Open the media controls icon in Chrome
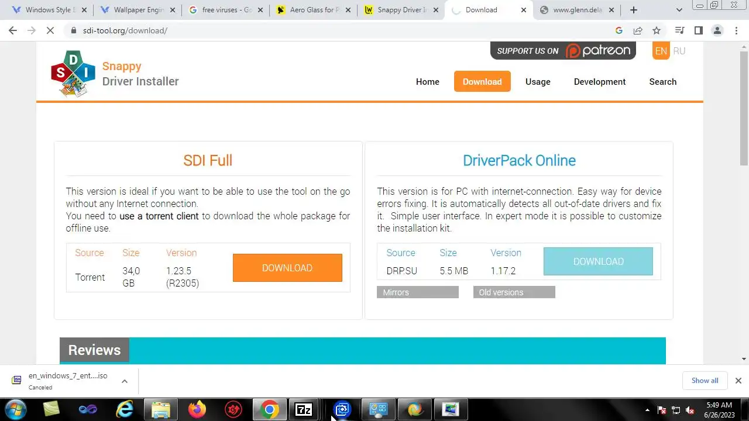This screenshot has width=749, height=421. pyautogui.click(x=679, y=30)
